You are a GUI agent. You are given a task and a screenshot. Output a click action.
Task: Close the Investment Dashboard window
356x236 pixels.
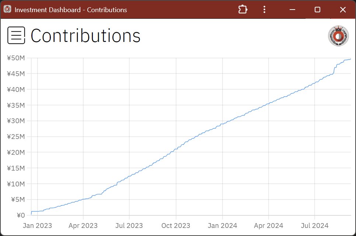pos(343,10)
